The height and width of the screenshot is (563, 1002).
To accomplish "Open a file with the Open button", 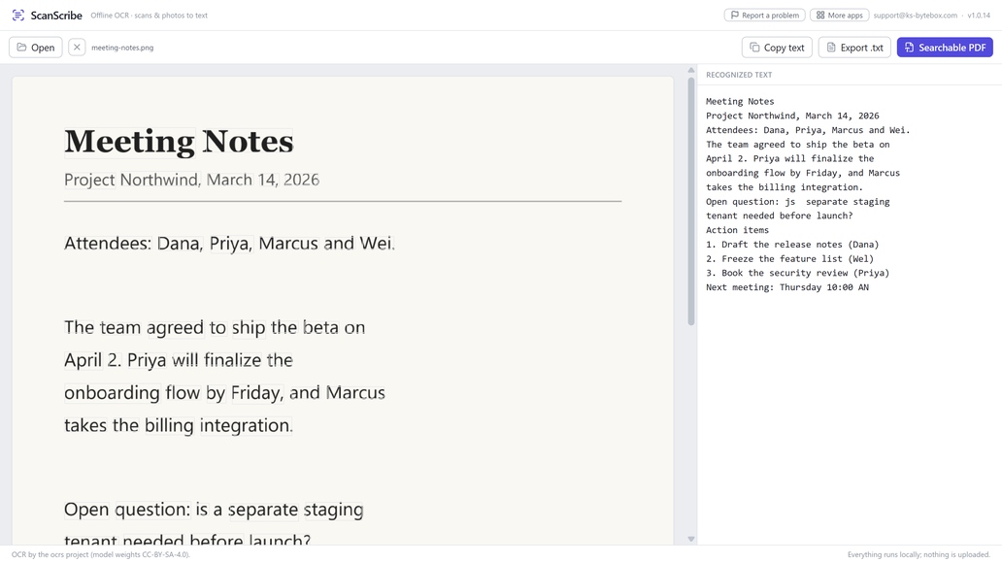I will coord(36,48).
